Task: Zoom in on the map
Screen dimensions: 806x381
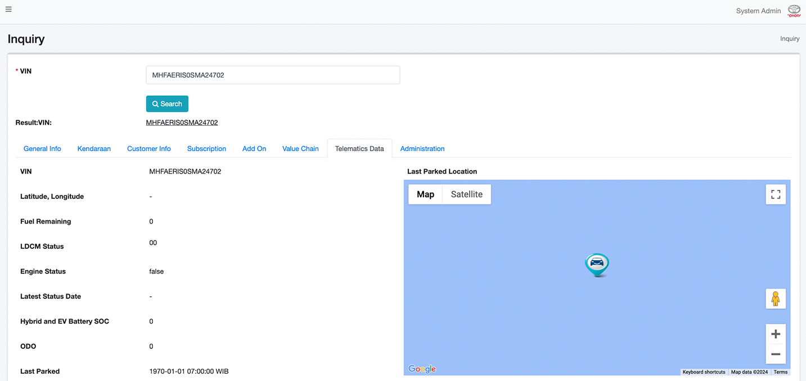Action: (776, 334)
